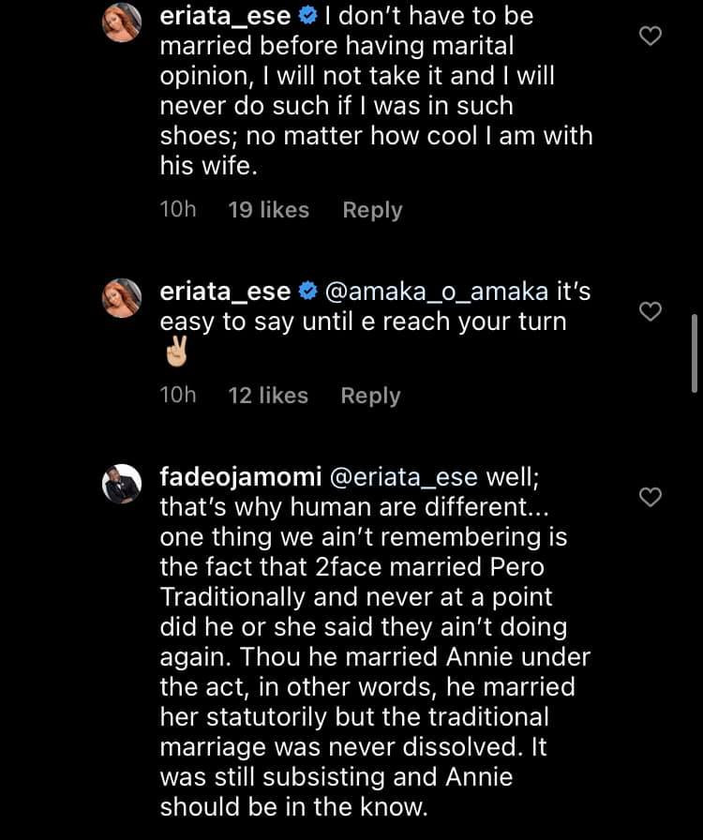The height and width of the screenshot is (840, 703).
Task: Like fadeojamomi's comment with heart icon
Action: click(650, 497)
